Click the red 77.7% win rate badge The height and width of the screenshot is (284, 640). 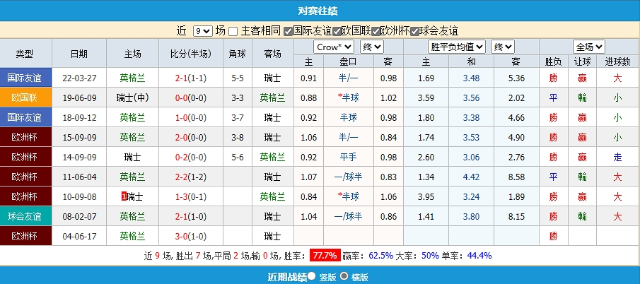point(325,255)
